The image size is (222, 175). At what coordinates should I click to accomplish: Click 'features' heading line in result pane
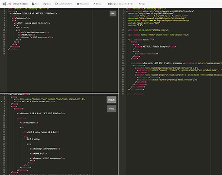pos(29,123)
